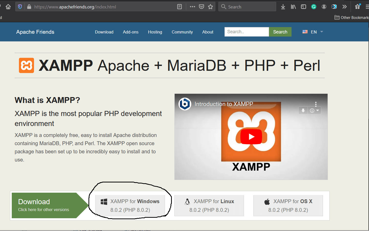The image size is (369, 231).
Task: Click the Linux penguin icon on download button
Action: pyautogui.click(x=187, y=202)
